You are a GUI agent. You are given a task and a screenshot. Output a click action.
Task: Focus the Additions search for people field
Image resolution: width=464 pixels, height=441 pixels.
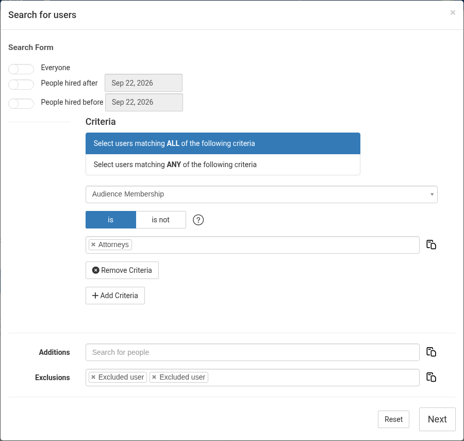click(x=253, y=352)
